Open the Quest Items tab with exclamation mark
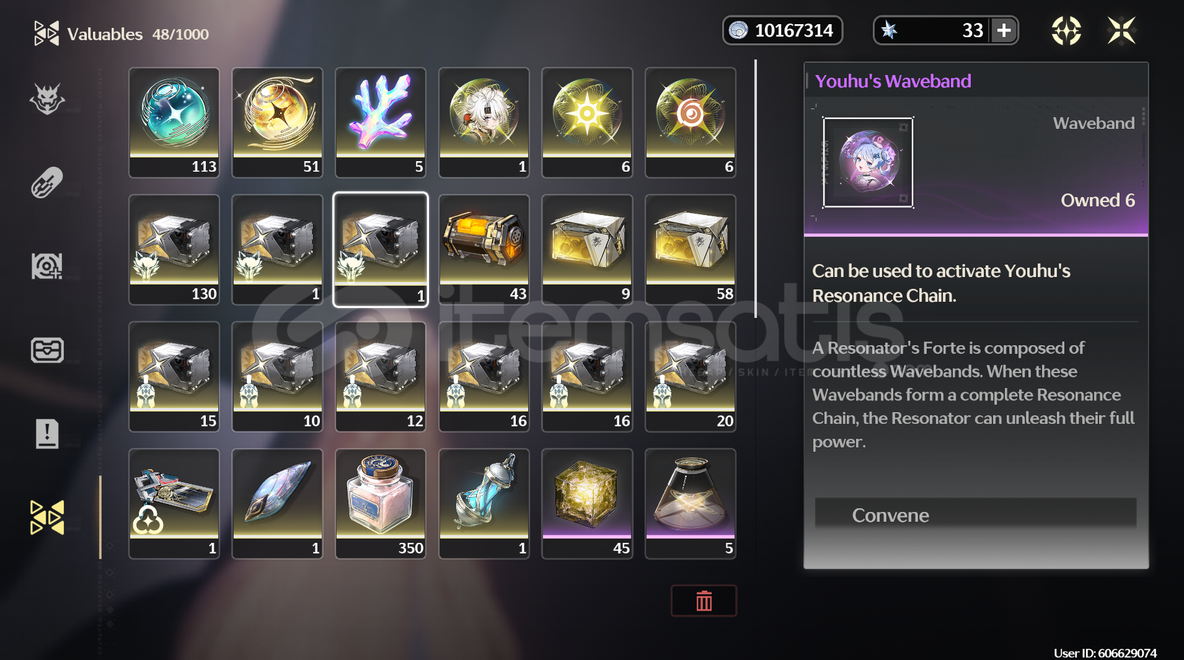Viewport: 1184px width, 660px height. [x=47, y=433]
